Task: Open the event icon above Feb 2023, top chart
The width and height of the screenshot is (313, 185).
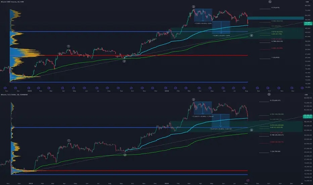Action: coord(39,88)
